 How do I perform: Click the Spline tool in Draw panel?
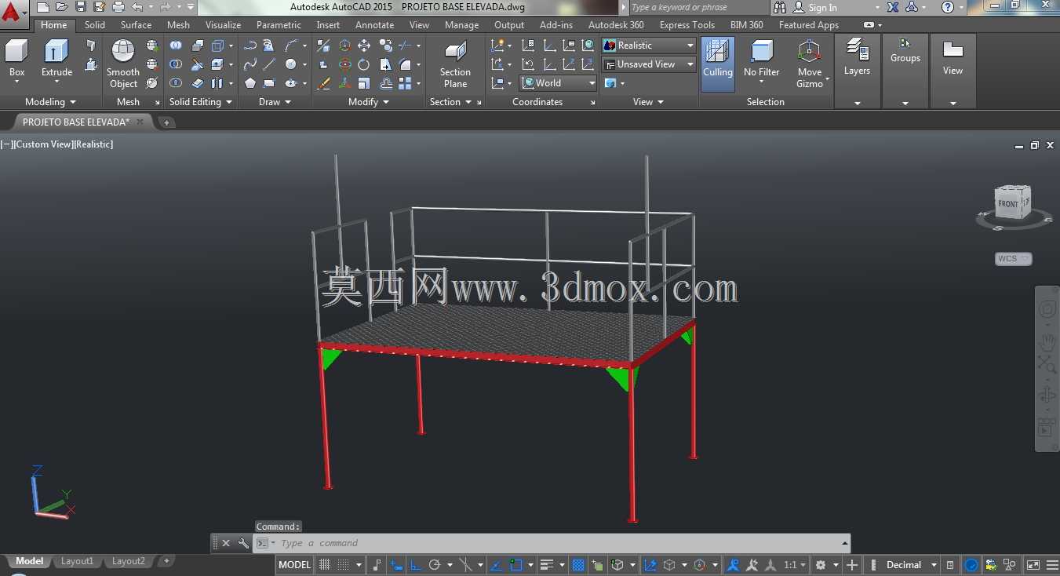[x=250, y=64]
